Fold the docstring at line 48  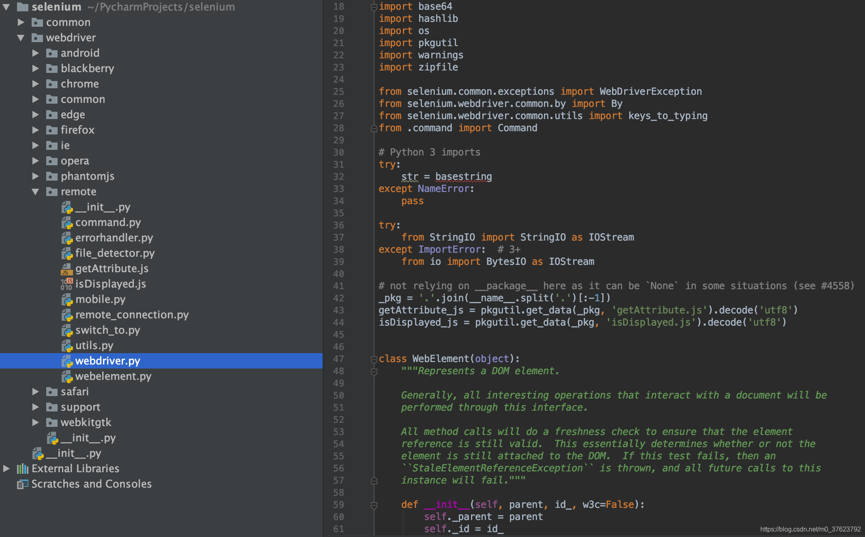coord(374,371)
